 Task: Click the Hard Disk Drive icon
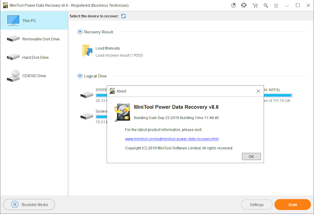13,57
